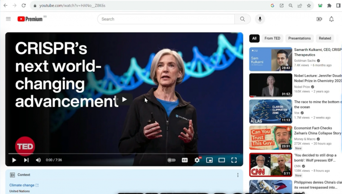Viewport: 342px width, 194px height.
Task: Open the YouTube hamburger guide menu
Action: [x=8, y=19]
